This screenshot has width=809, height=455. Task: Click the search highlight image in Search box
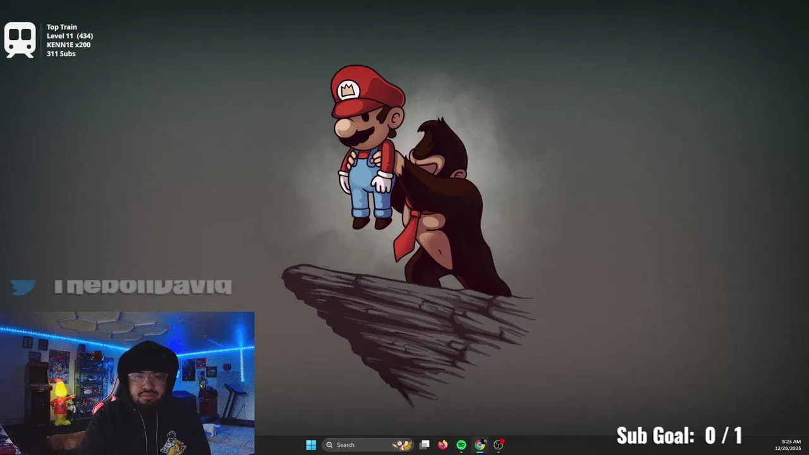[402, 445]
